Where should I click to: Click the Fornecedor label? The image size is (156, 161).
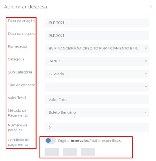click(x=18, y=46)
